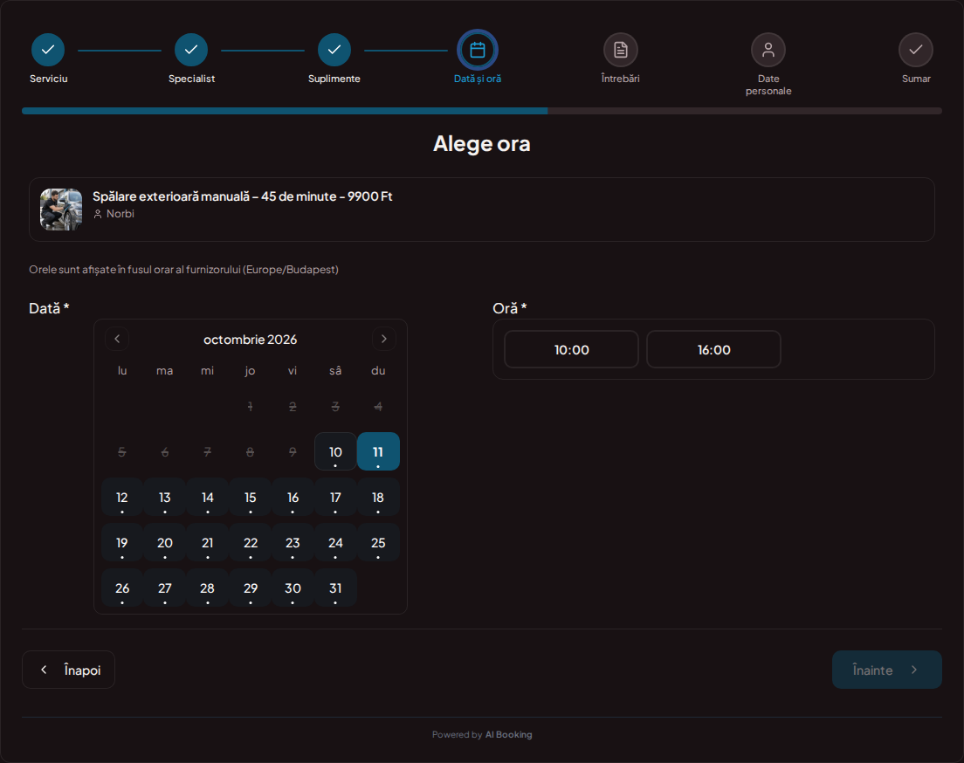The height and width of the screenshot is (763, 964).
Task: Click the Date personale person icon
Action: coord(768,50)
